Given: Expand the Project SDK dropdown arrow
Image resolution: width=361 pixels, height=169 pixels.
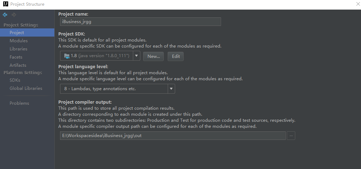Looking at the screenshot, I should click(136, 56).
